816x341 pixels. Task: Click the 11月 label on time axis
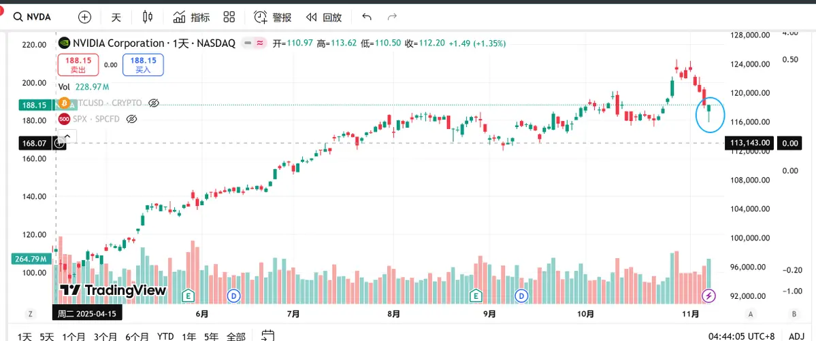[690, 314]
